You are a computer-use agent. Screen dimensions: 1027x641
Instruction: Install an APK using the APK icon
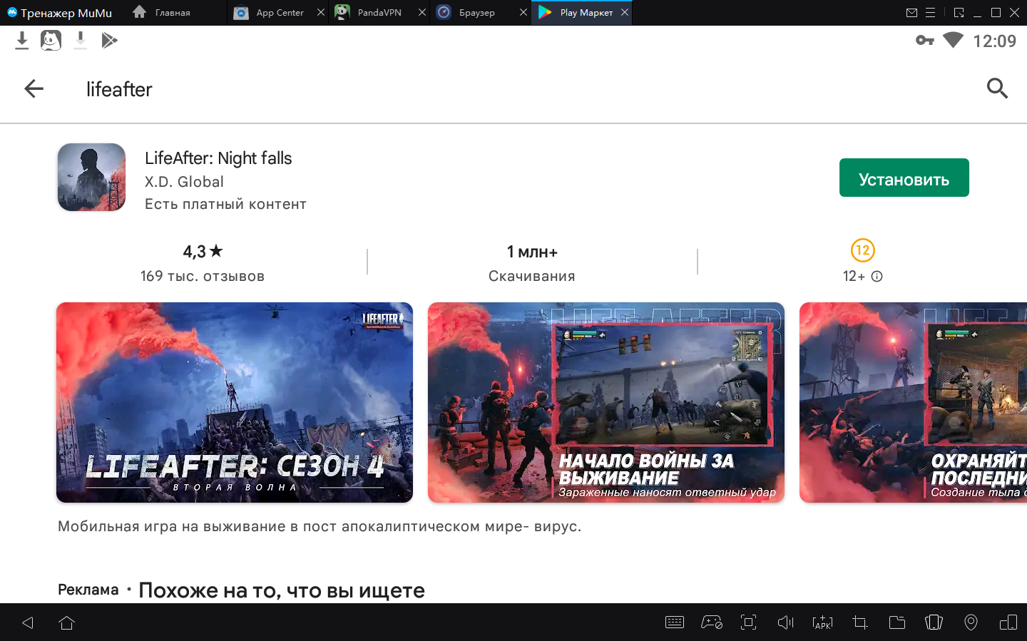(822, 622)
